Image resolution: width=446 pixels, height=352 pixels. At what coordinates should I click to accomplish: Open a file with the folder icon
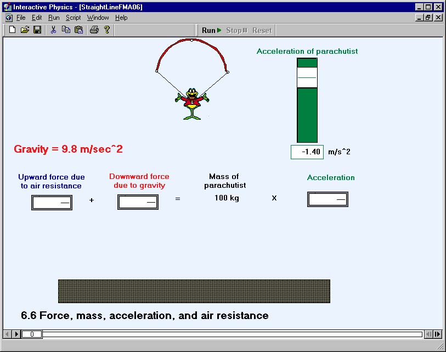tap(25, 30)
